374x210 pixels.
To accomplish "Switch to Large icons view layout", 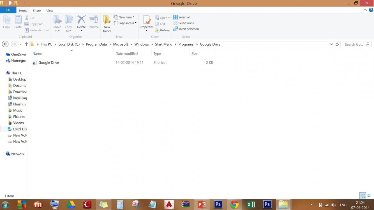I will 369,196.
